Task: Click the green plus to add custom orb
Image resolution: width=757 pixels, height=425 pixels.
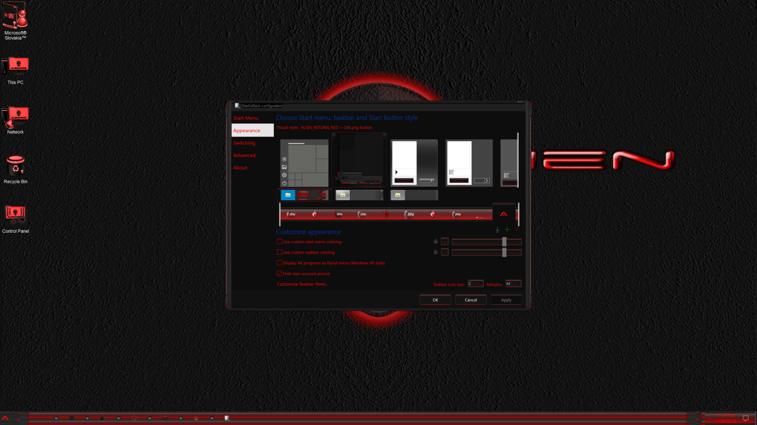Action: (507, 230)
